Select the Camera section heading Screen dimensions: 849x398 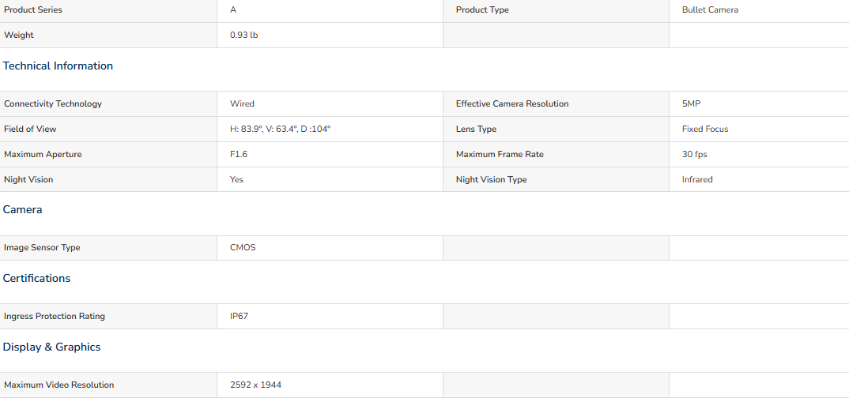coord(23,210)
